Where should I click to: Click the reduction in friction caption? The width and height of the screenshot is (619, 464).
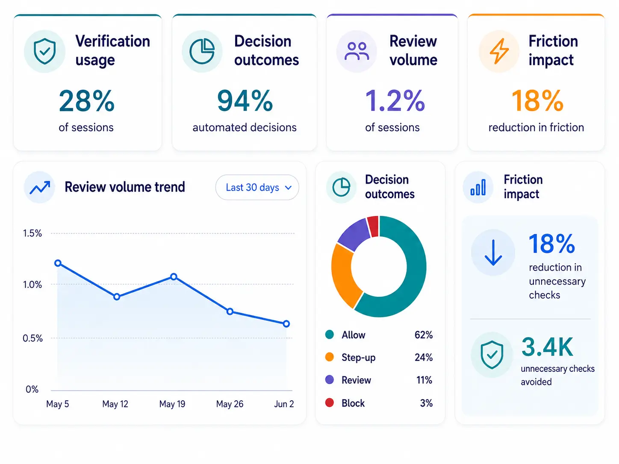[x=536, y=127]
